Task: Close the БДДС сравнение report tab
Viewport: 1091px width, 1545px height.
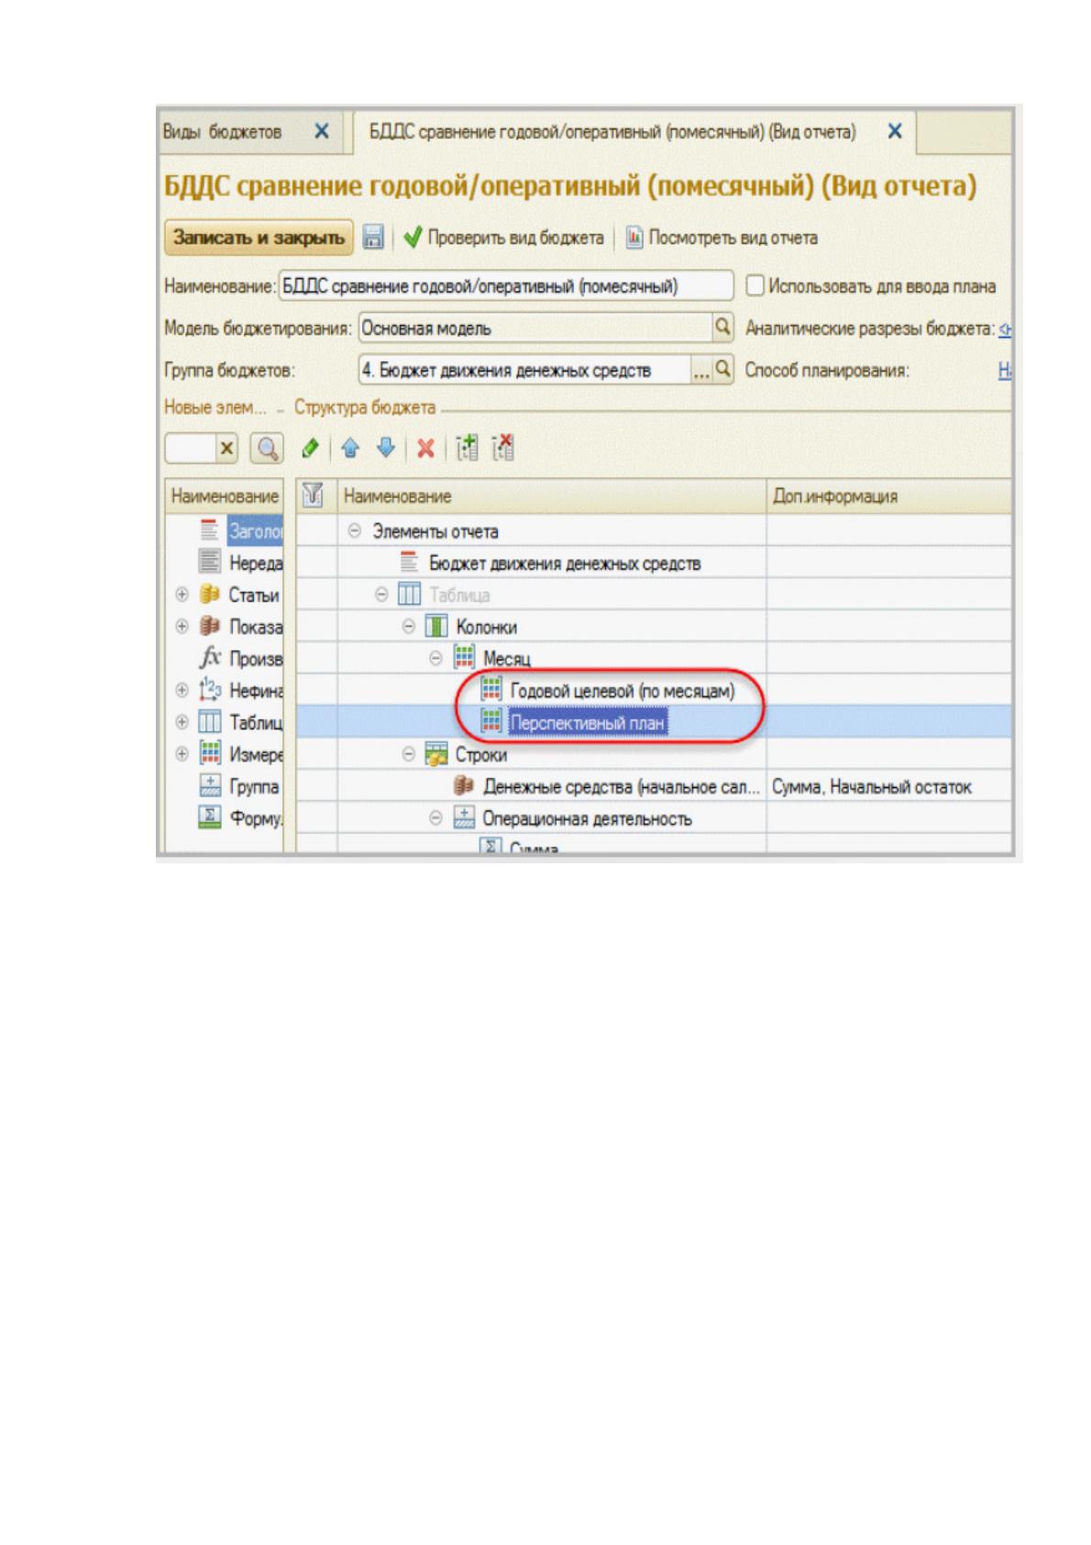Action: click(895, 131)
